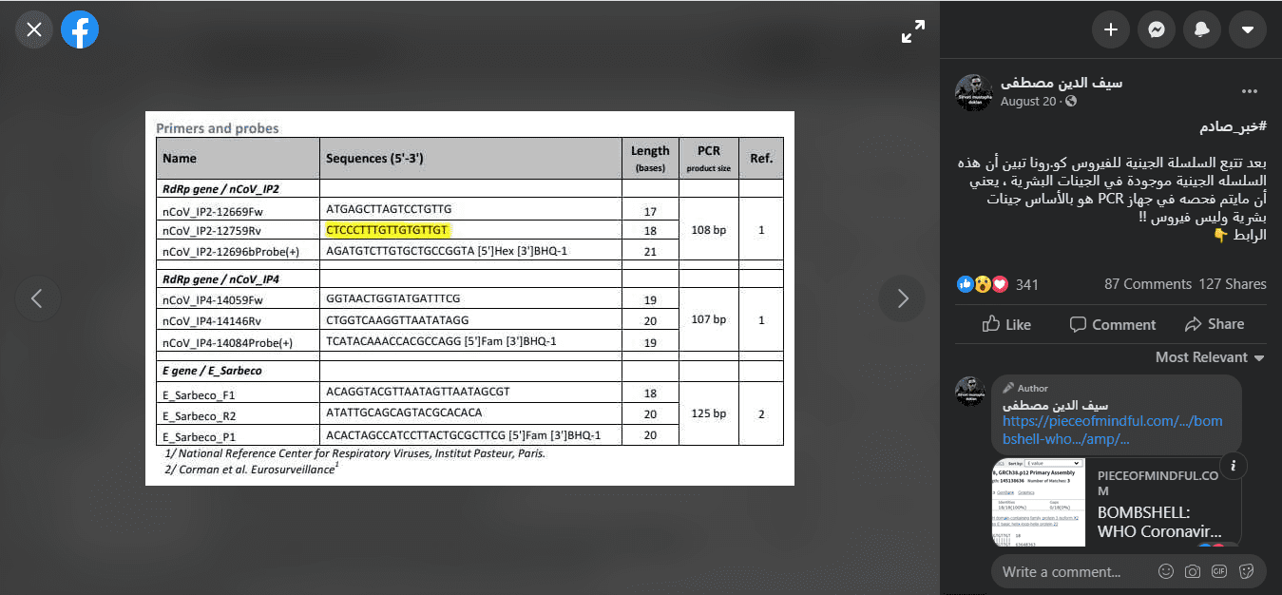The image size is (1282, 595).
Task: Insert an emoji in comment
Action: (1166, 571)
